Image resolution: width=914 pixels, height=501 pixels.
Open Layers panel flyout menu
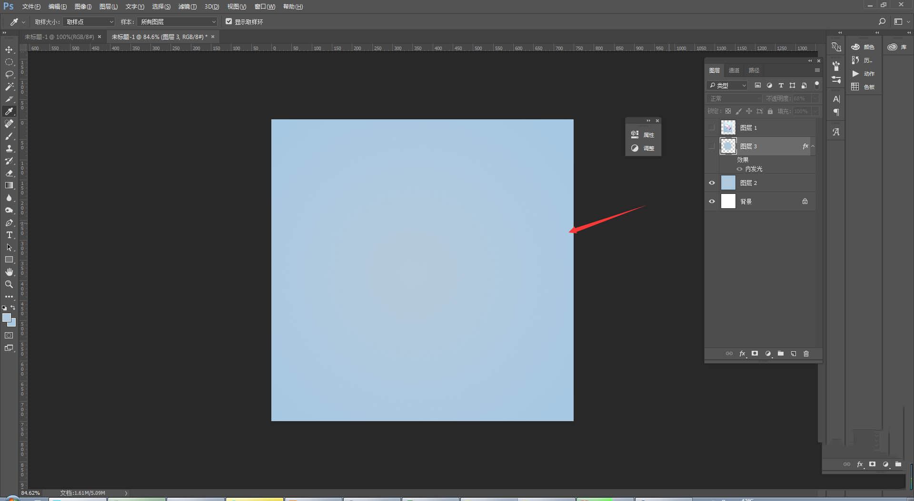click(817, 70)
